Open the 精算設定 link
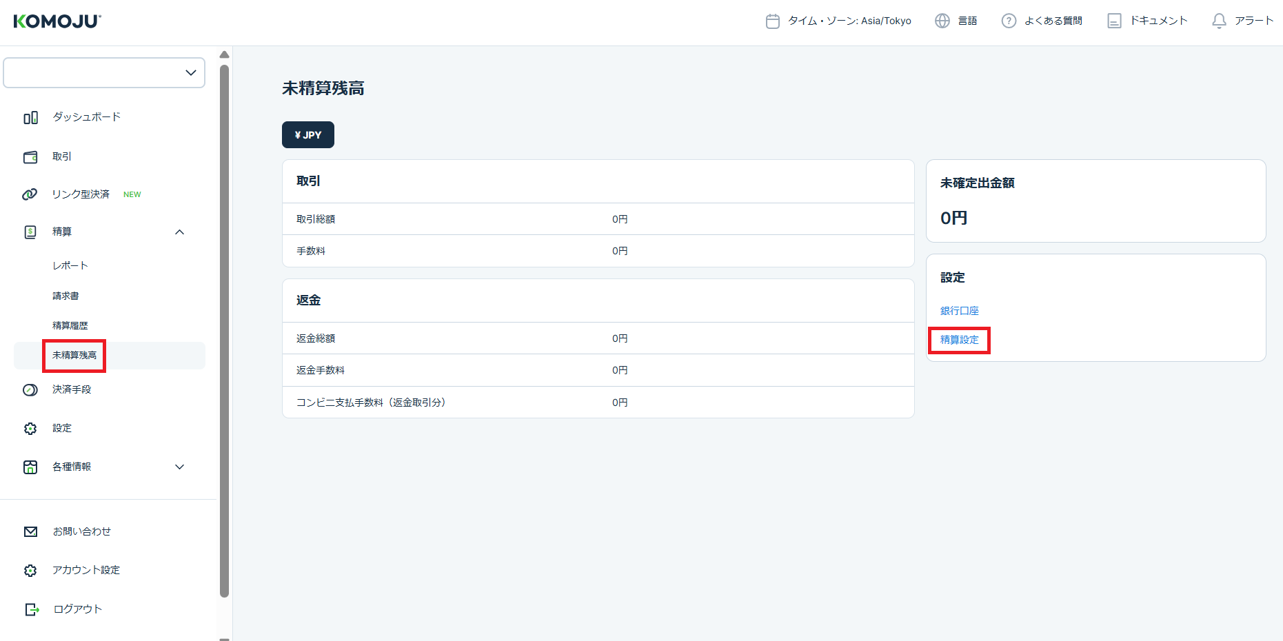The height and width of the screenshot is (641, 1283). pos(959,340)
